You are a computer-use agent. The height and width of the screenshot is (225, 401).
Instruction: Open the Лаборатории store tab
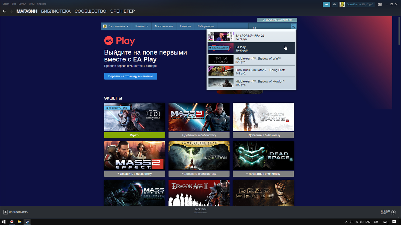point(206,26)
